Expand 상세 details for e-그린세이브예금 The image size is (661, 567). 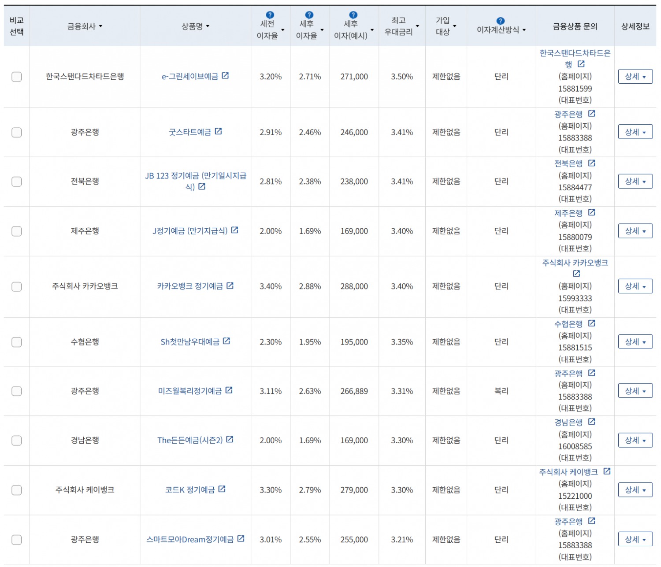(635, 77)
